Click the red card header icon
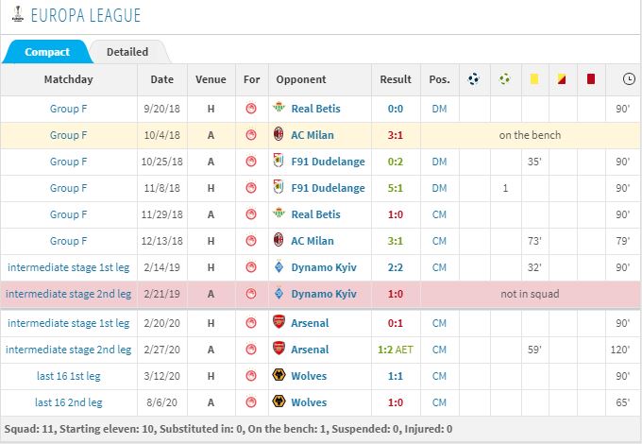Image resolution: width=642 pixels, height=444 pixels. (591, 78)
